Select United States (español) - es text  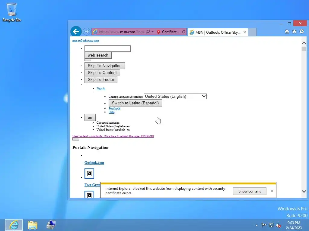click(x=113, y=129)
